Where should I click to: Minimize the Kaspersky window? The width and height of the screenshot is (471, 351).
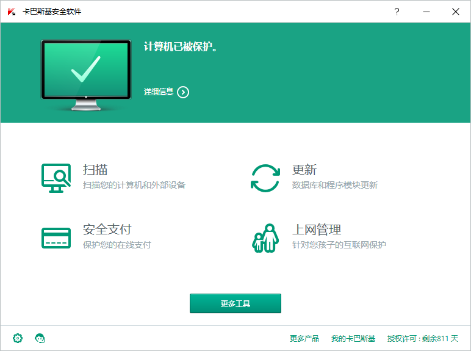point(426,12)
